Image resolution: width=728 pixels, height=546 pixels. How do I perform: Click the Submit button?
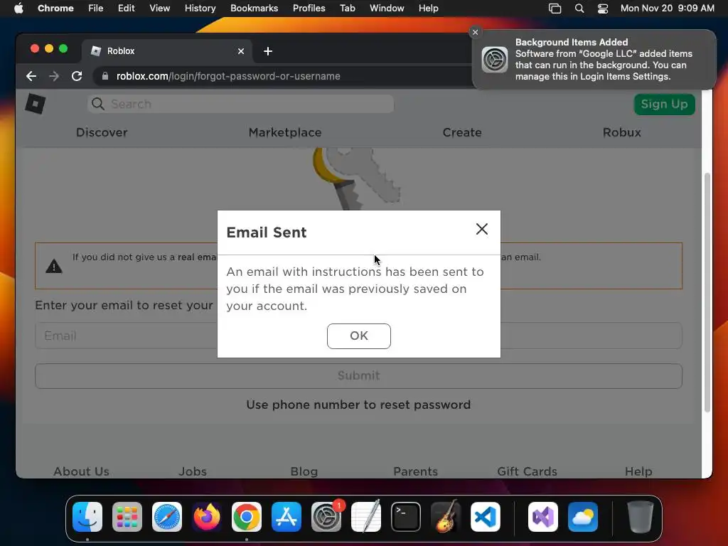pyautogui.click(x=358, y=375)
